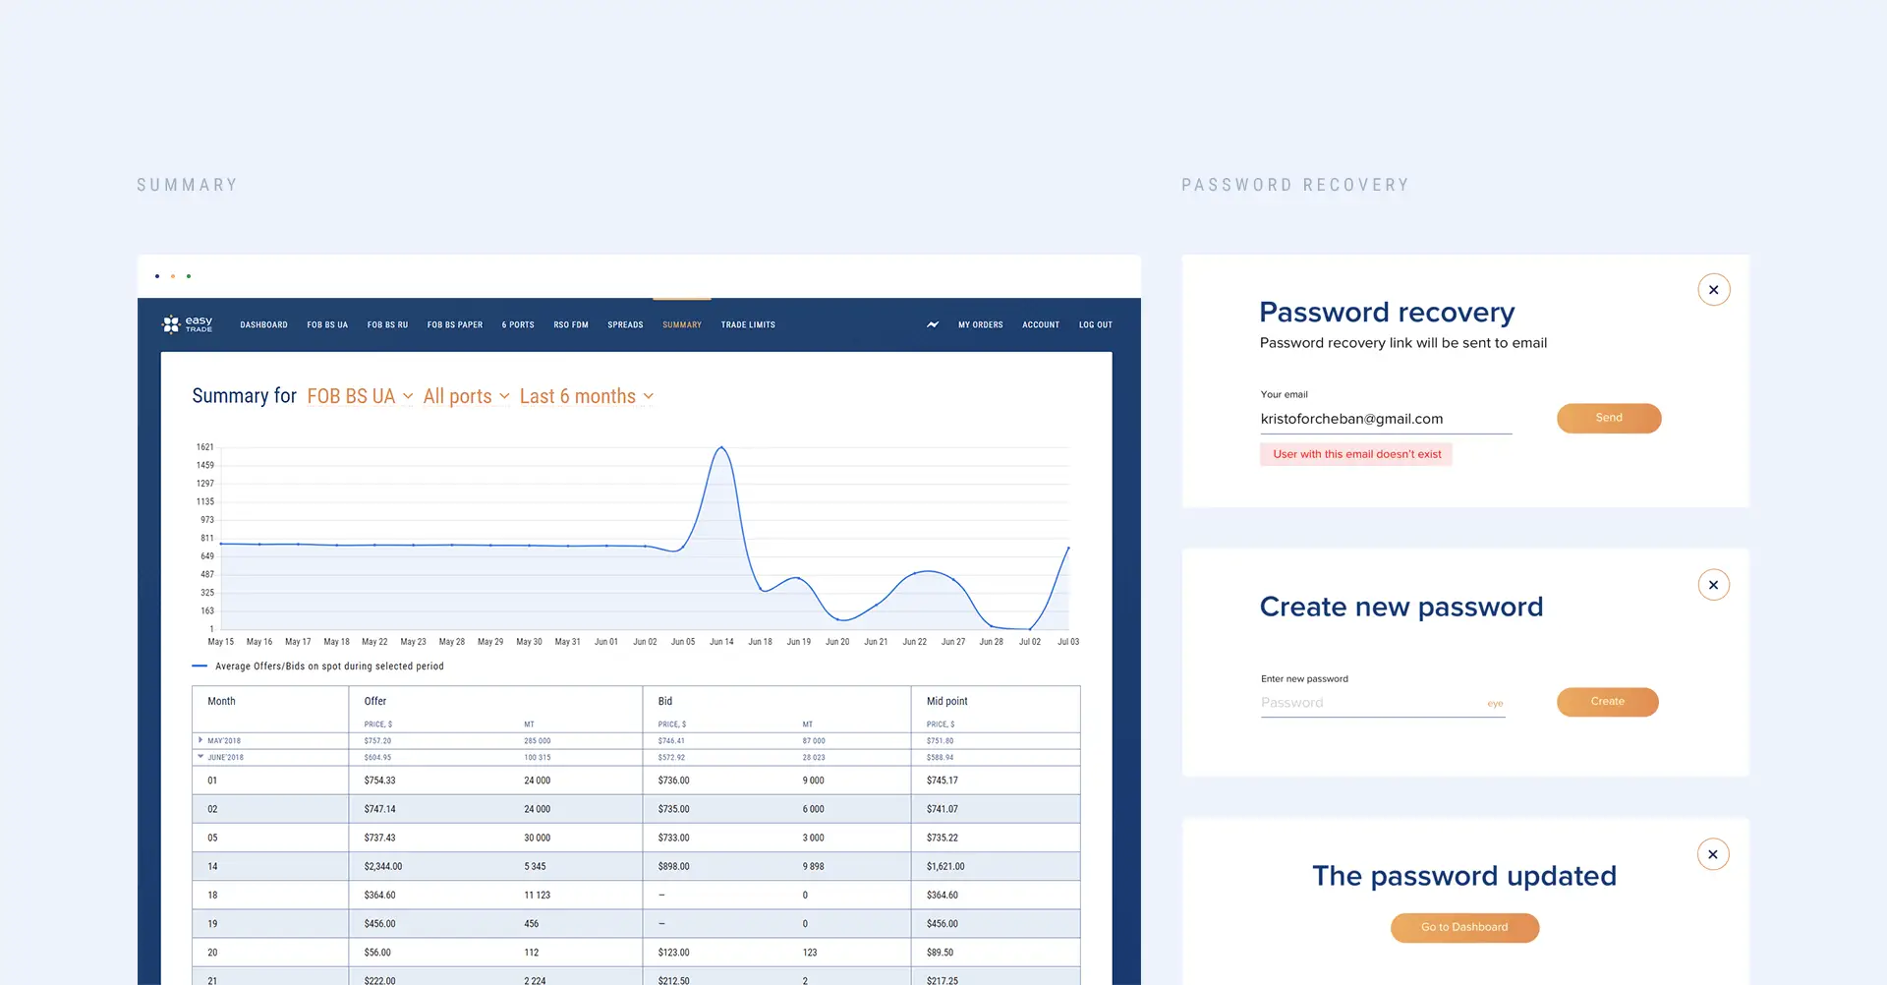Open My Orders page

tap(980, 325)
